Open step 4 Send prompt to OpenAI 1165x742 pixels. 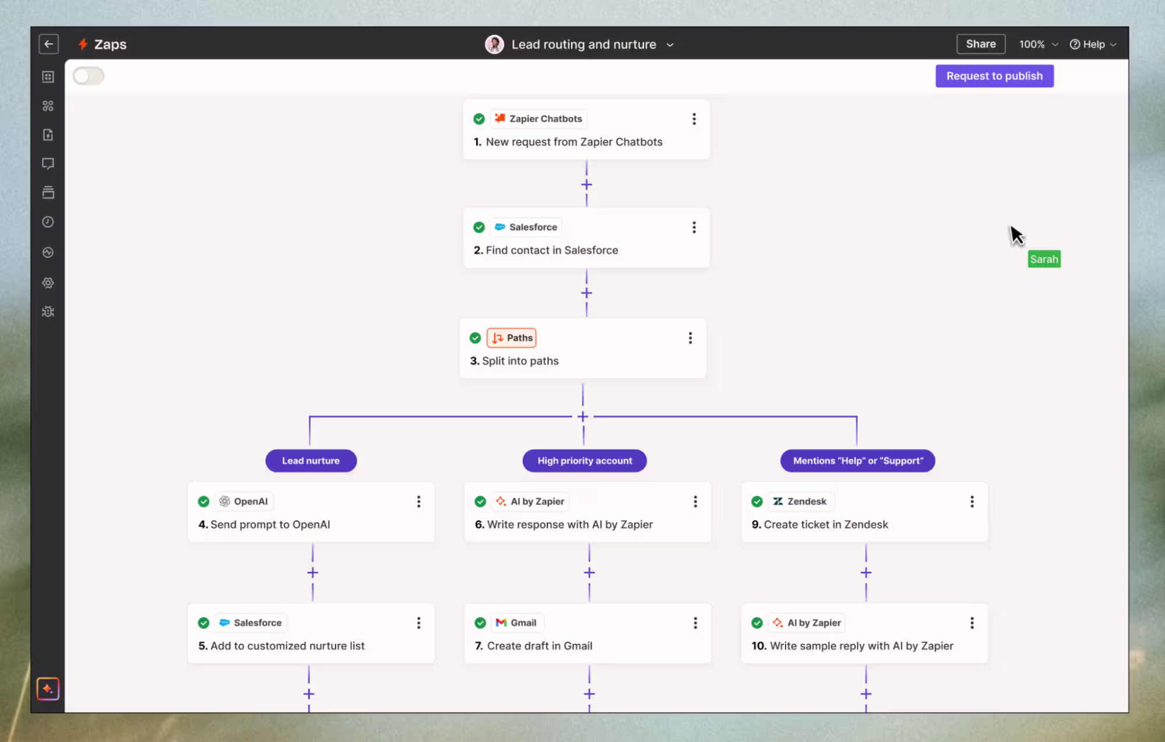tap(311, 512)
